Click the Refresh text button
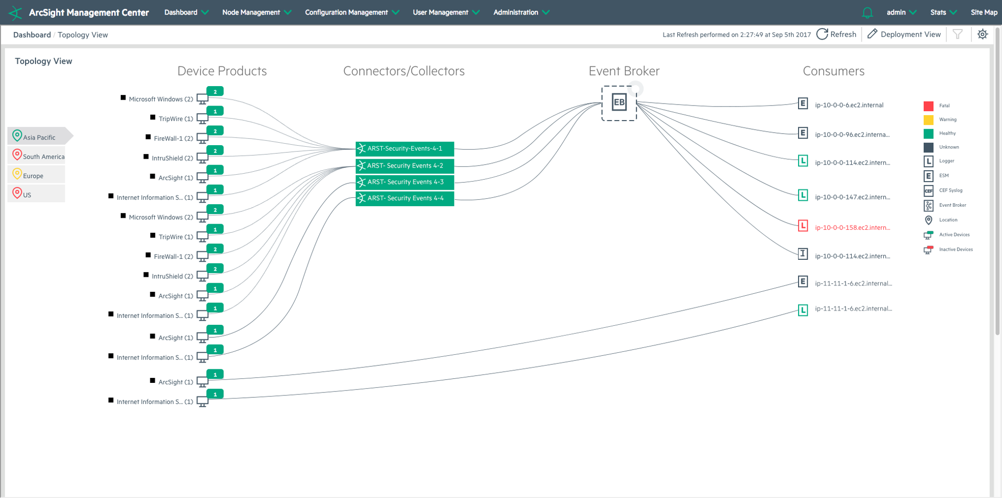Image resolution: width=1002 pixels, height=498 pixels. click(x=843, y=34)
